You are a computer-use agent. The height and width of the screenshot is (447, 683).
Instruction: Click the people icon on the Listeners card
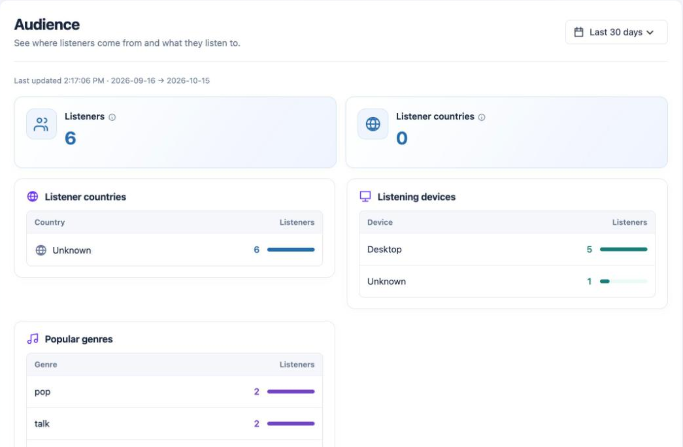(41, 124)
